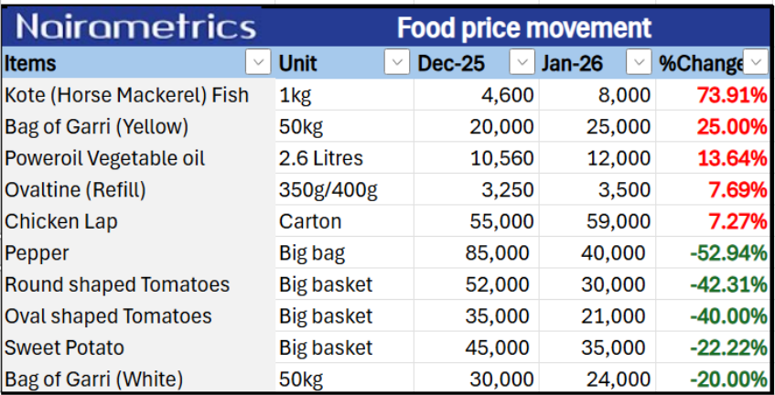The width and height of the screenshot is (775, 395).
Task: Open the Unit column filter dropdown
Action: click(396, 63)
